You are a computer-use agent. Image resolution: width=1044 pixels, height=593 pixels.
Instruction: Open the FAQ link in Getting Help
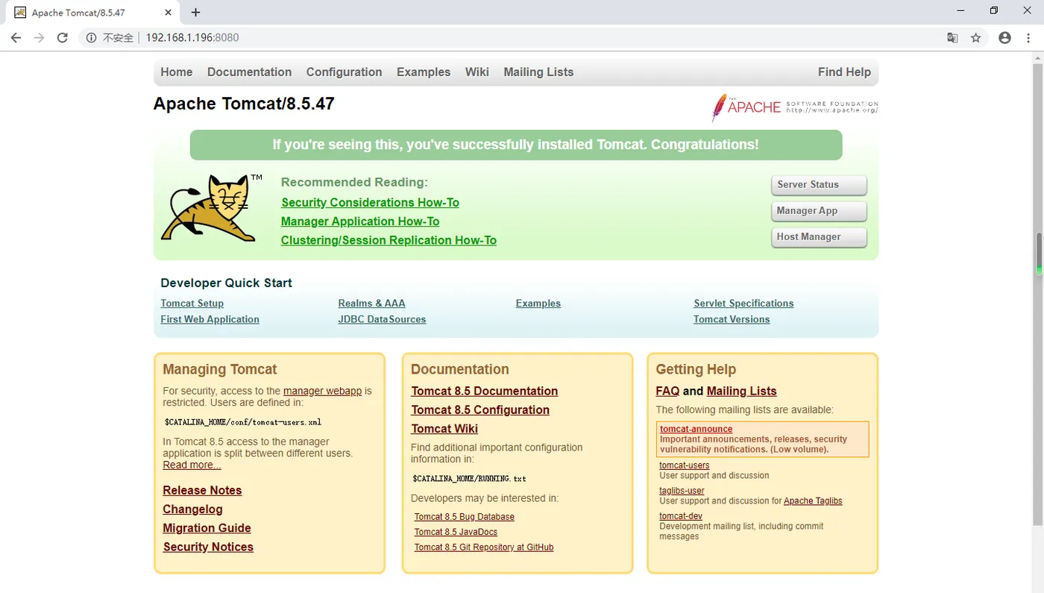[667, 392]
